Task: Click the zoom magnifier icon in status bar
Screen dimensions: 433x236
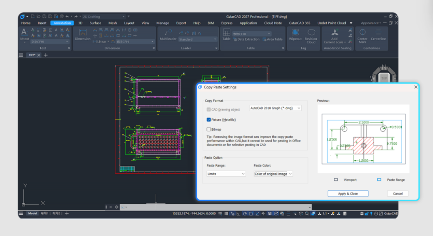Action: pyautogui.click(x=307, y=214)
